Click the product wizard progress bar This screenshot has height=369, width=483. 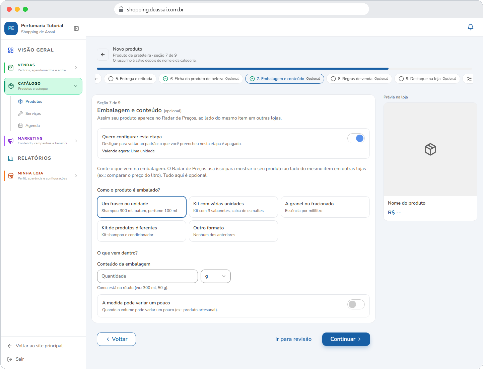(284, 69)
